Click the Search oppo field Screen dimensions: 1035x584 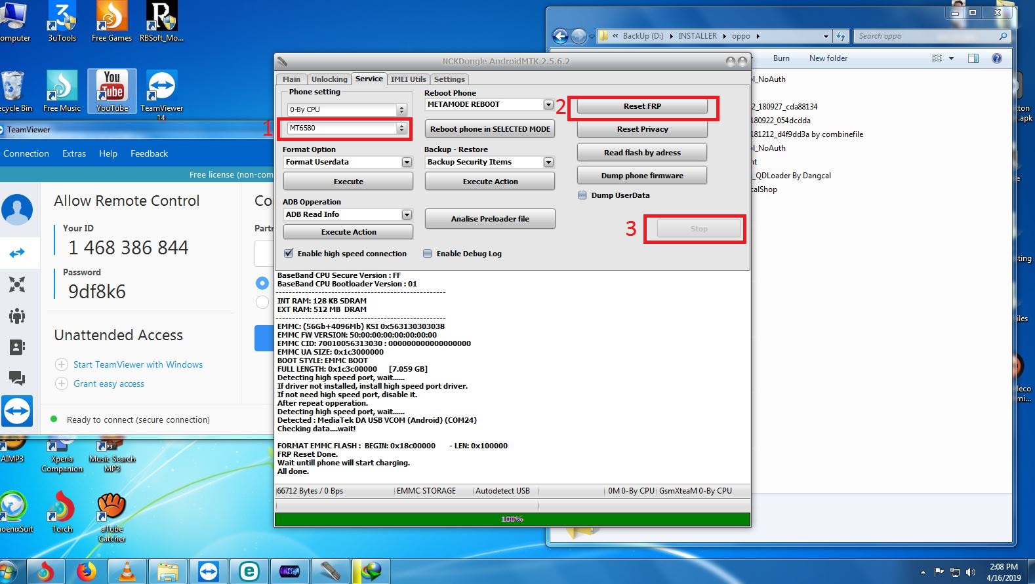[x=931, y=36]
